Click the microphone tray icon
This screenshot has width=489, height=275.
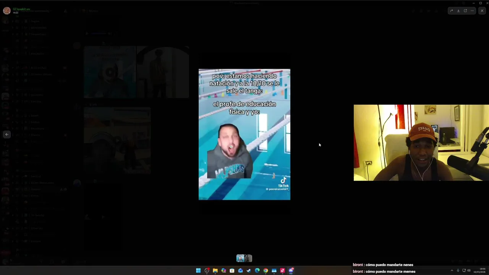point(458,270)
